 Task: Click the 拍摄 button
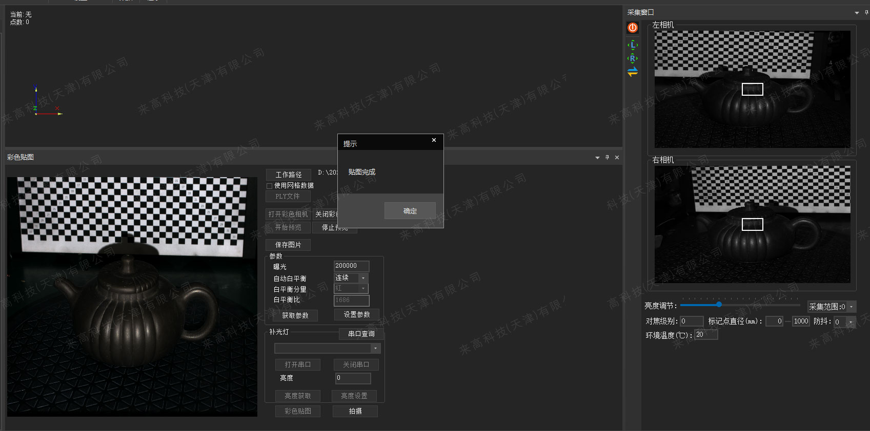click(355, 411)
